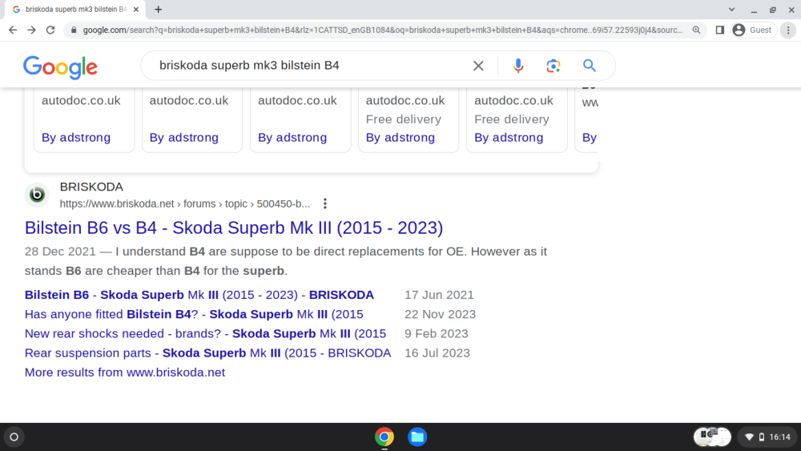
Task: Go back to the previous page
Action: [x=13, y=30]
